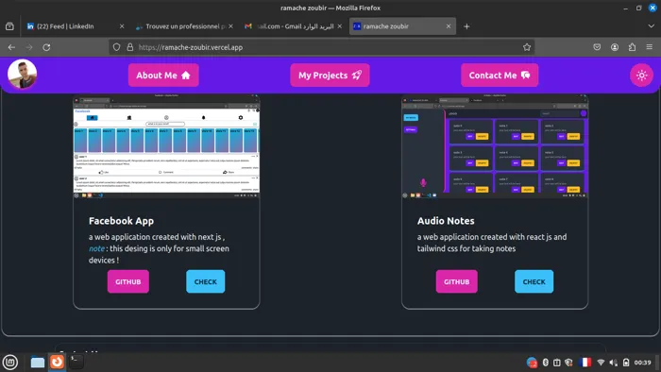Click the home icon on About Me

tap(186, 76)
